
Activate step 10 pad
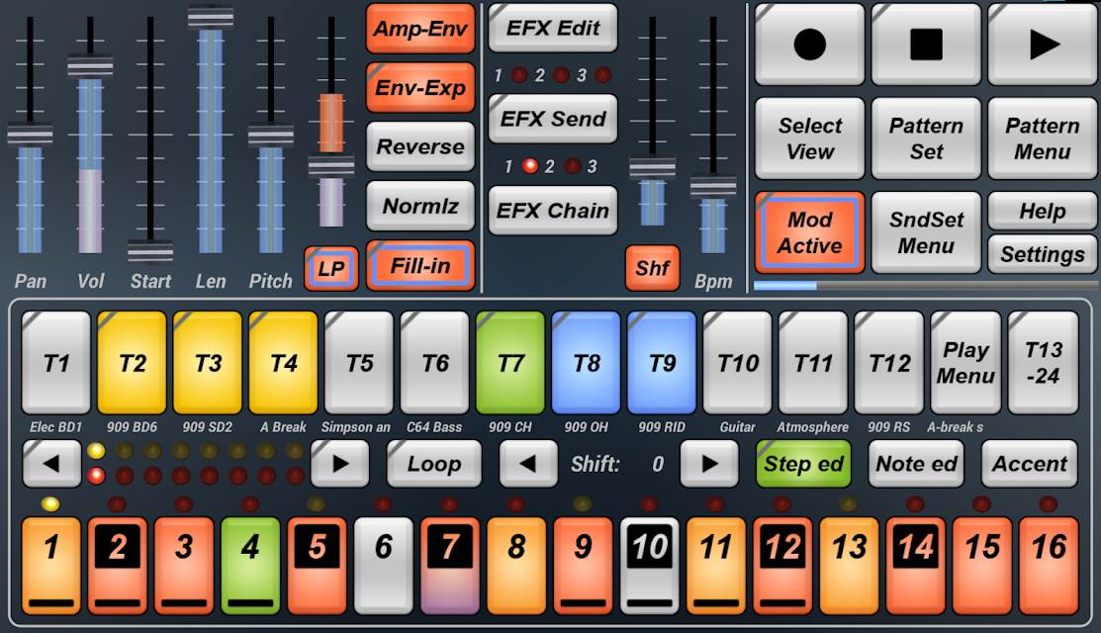[x=650, y=566]
